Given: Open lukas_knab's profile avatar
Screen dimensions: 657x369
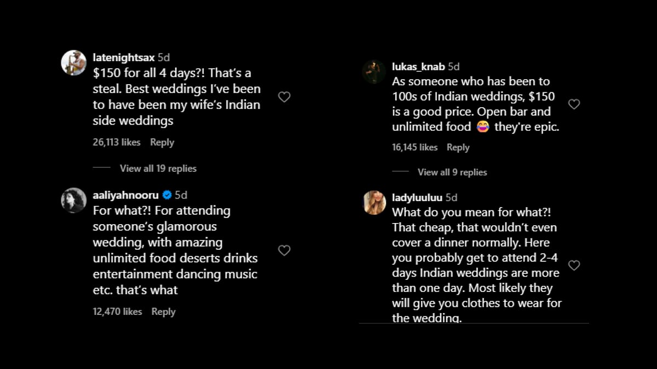Looking at the screenshot, I should pos(374,72).
